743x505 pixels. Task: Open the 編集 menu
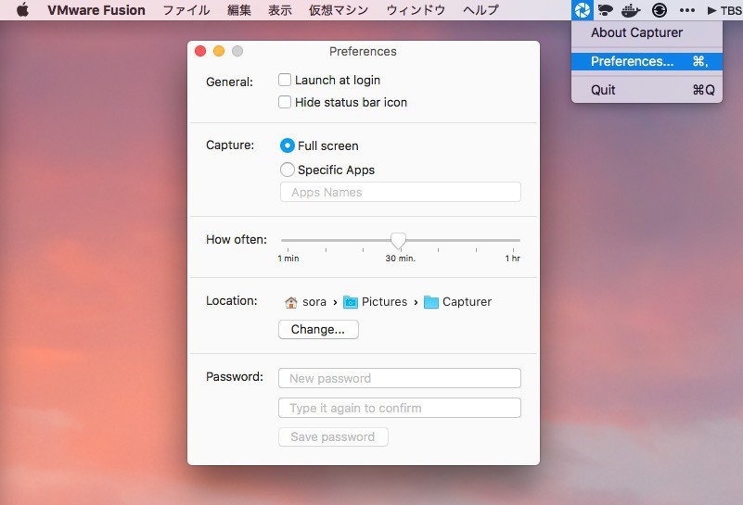(239, 10)
